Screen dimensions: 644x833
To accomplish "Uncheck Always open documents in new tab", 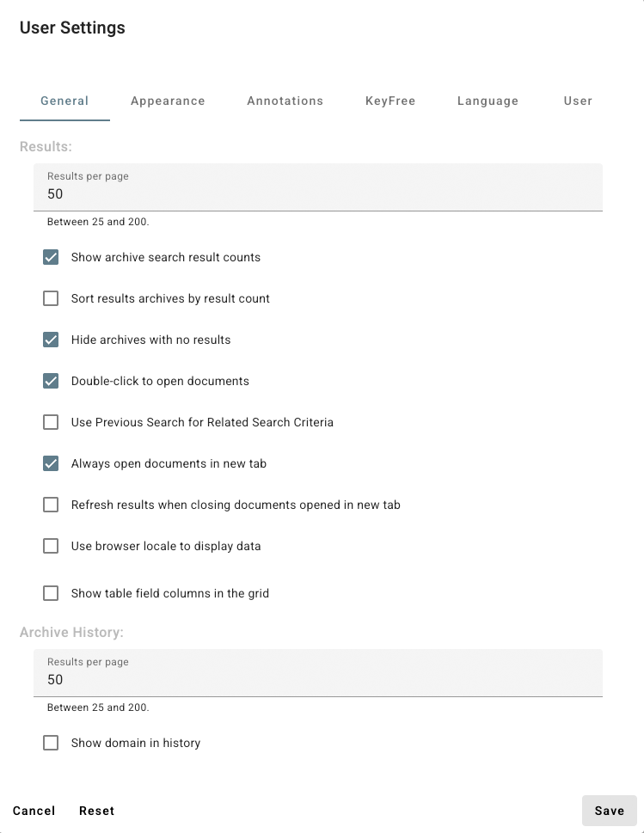I will pos(51,463).
